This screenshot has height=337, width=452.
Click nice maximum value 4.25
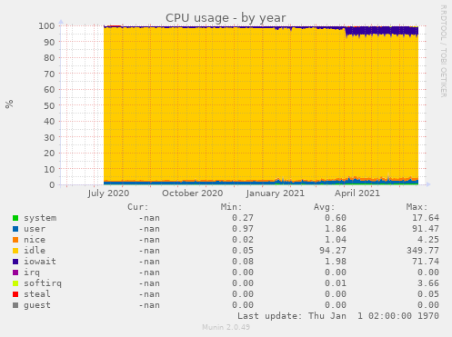pyautogui.click(x=428, y=240)
